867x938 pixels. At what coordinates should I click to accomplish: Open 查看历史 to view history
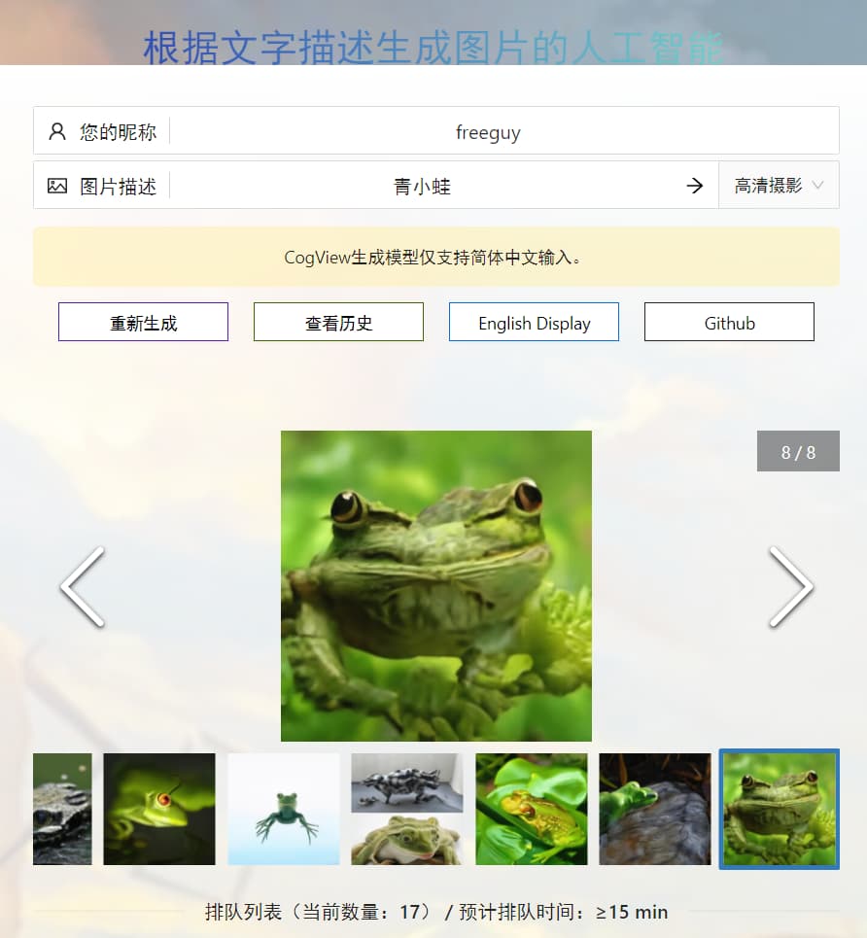tap(338, 323)
